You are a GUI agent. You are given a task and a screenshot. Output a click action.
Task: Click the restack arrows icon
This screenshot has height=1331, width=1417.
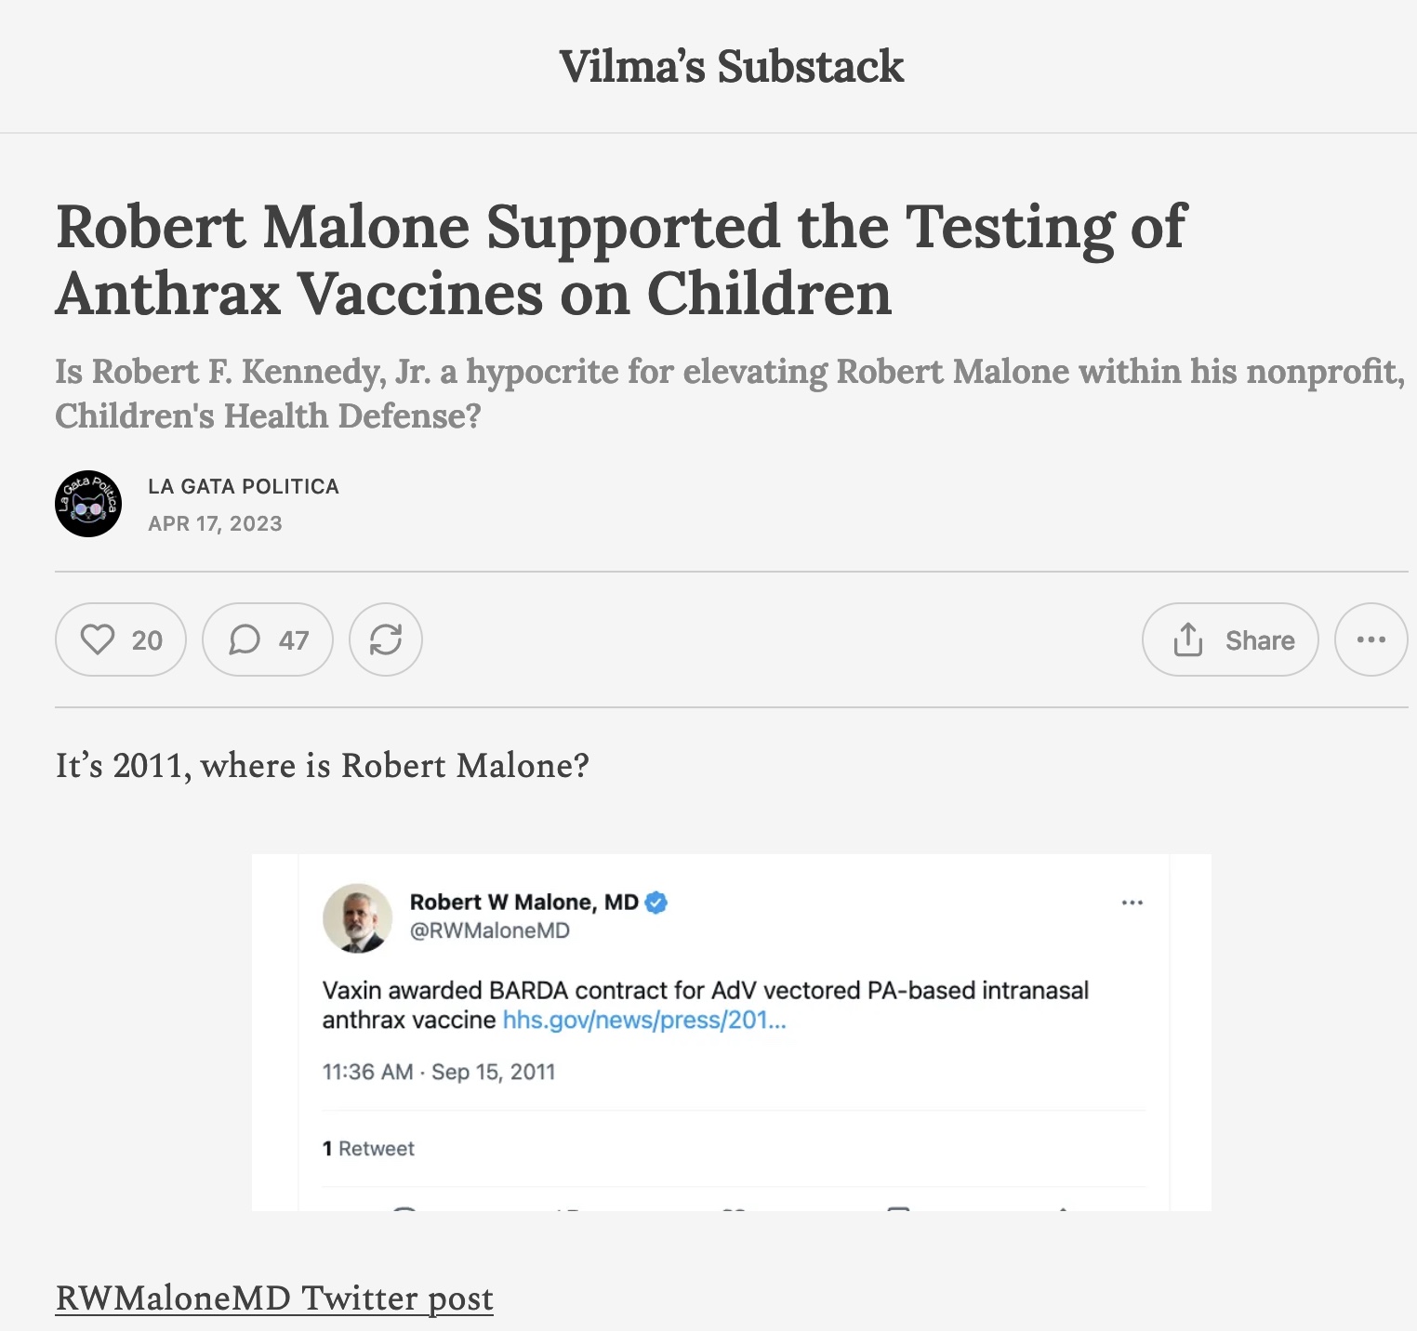[x=385, y=639]
